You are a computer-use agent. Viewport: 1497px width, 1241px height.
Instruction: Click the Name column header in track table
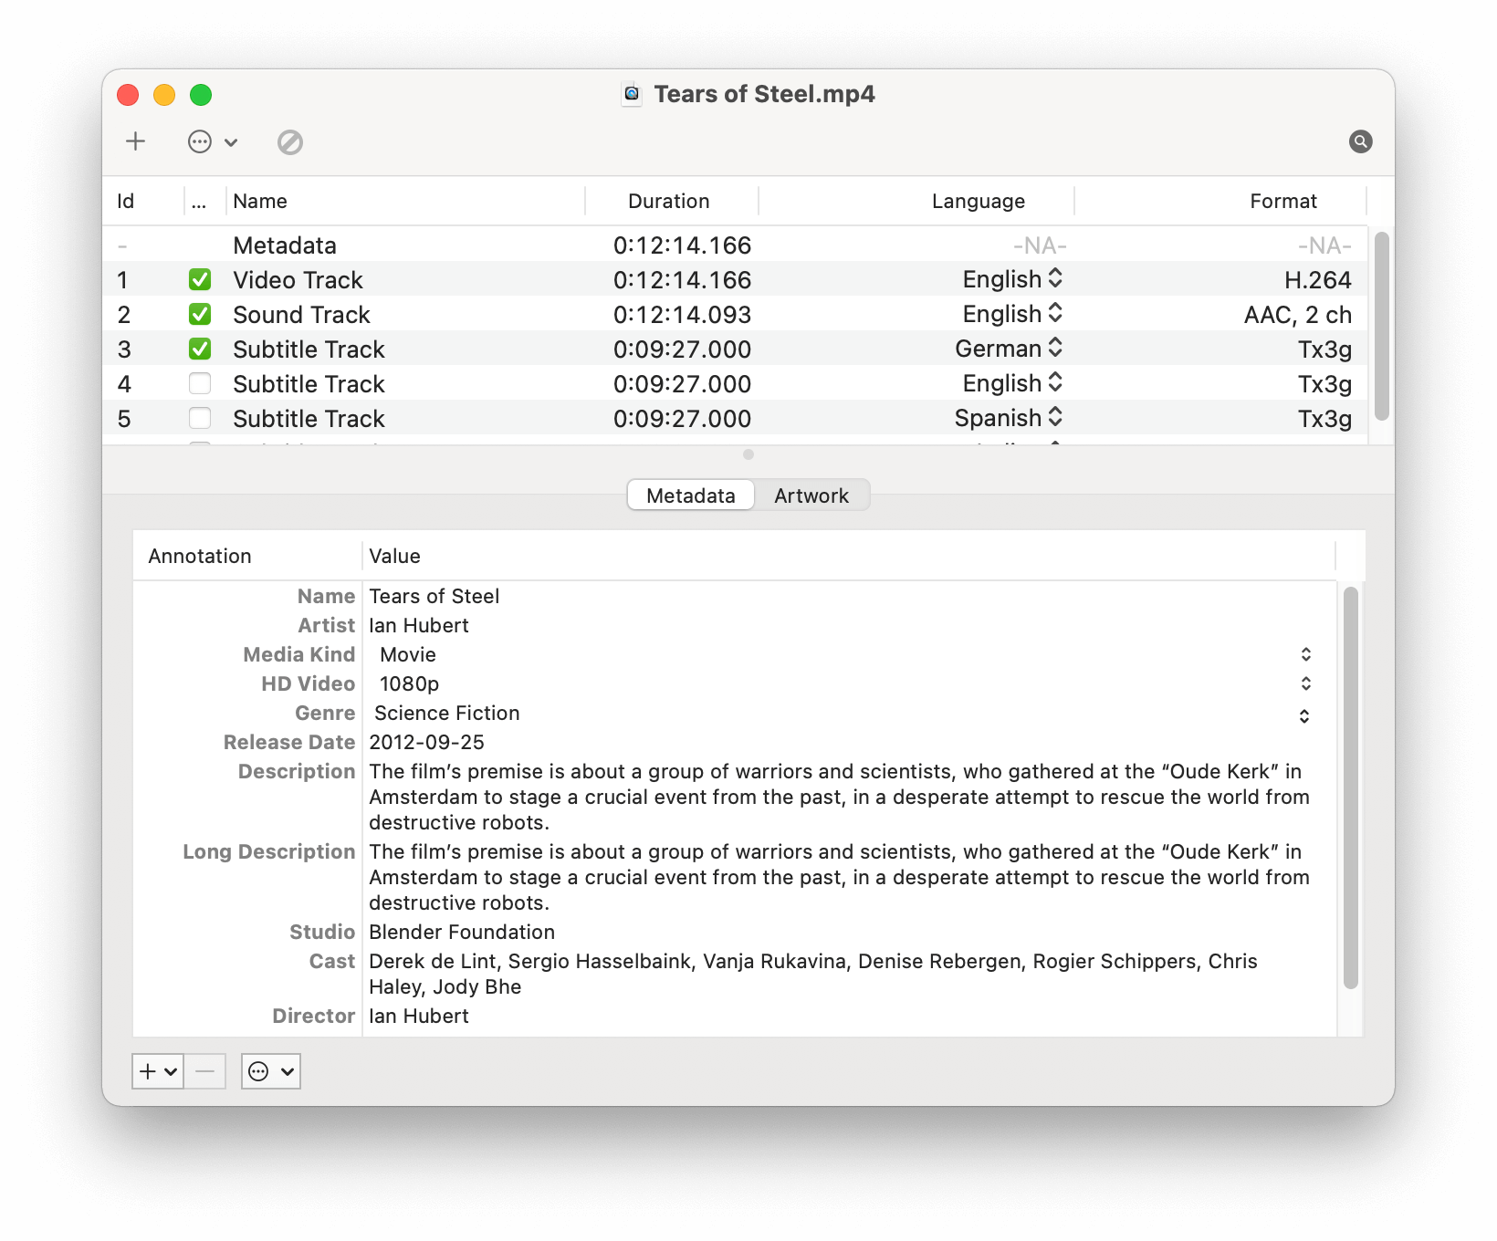point(405,201)
